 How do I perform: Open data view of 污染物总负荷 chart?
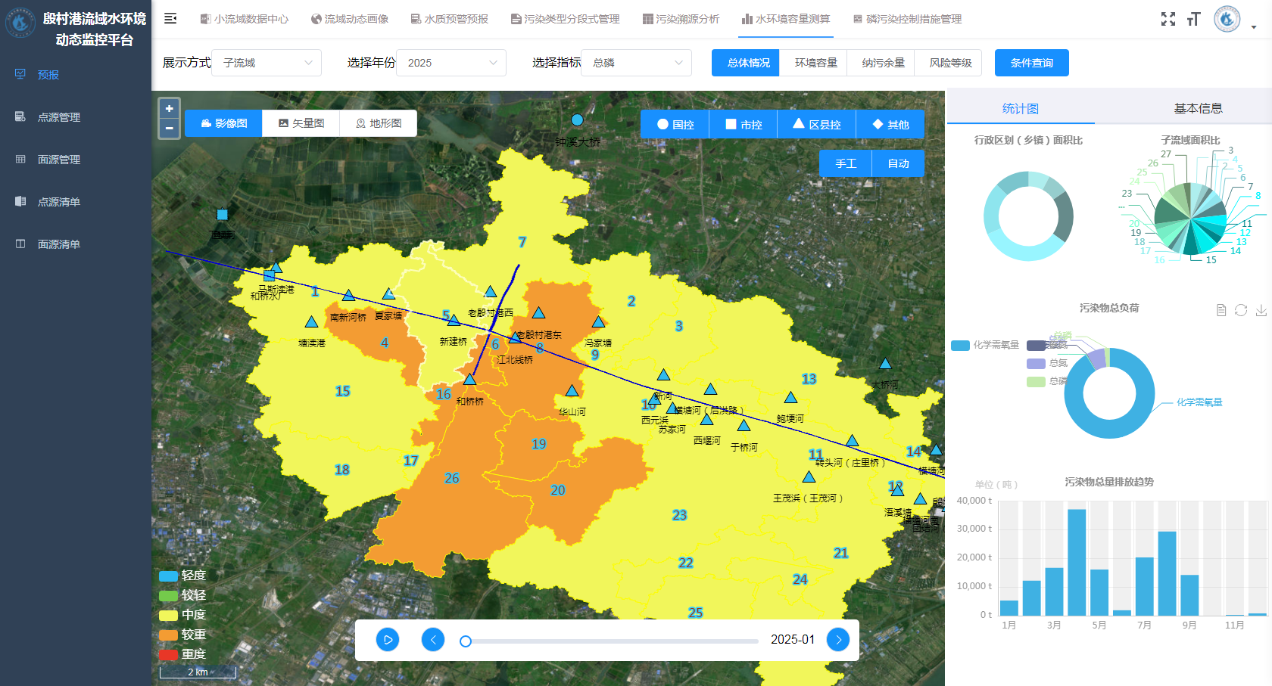[x=1221, y=310]
